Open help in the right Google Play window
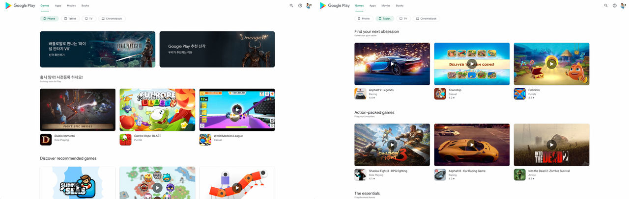Viewport: 629px width, 199px height. click(615, 5)
